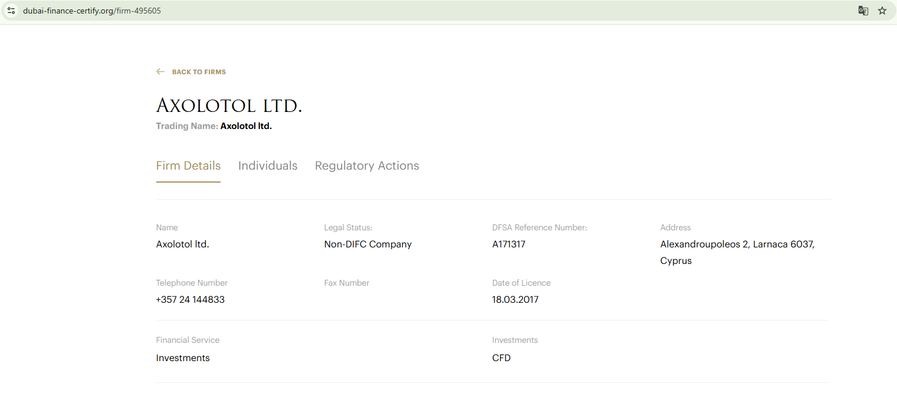Switch to the Individuals tab

pos(268,166)
